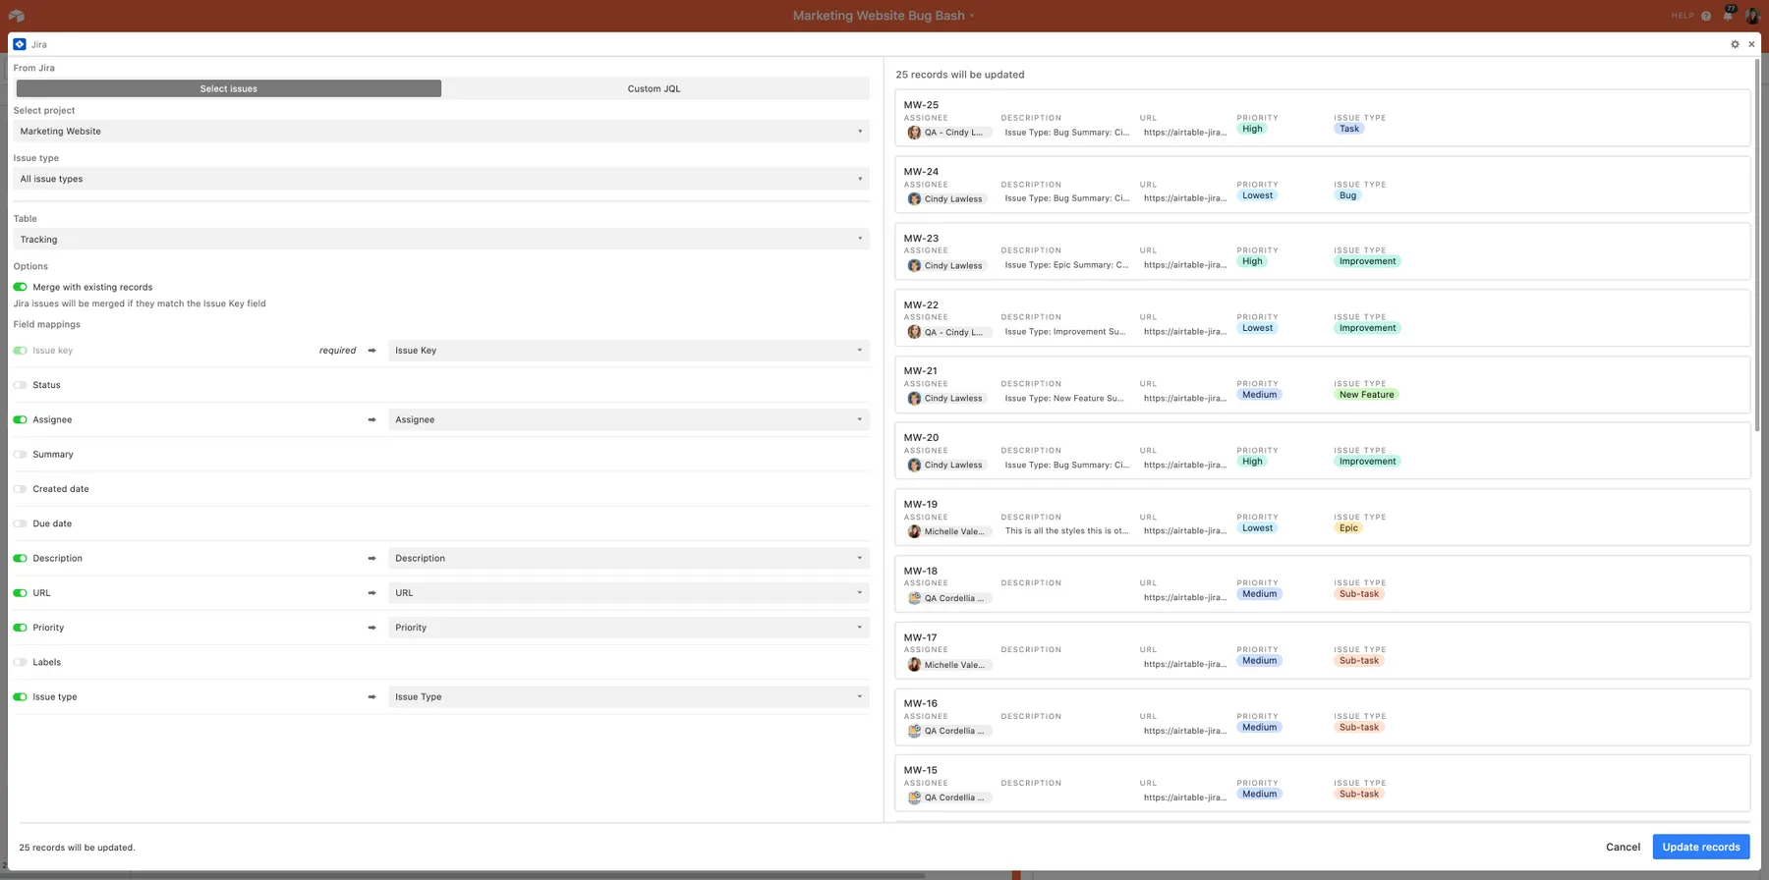Click the Airtable home logo icon

16,16
